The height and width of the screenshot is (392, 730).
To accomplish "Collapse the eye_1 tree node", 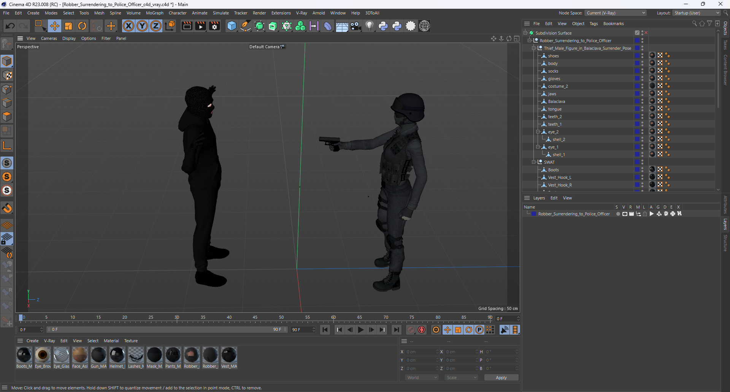I will pos(538,147).
